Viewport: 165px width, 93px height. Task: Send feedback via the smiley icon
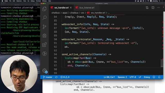coord(154,77)
